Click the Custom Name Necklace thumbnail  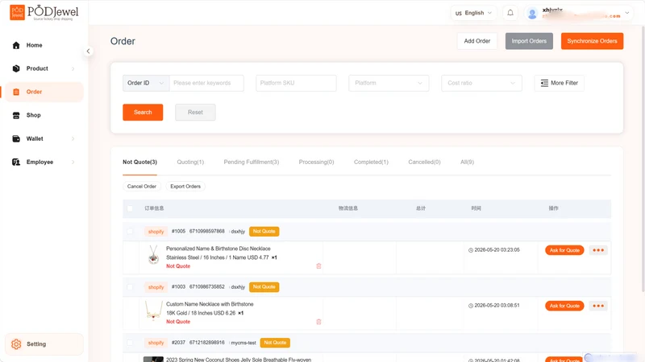(153, 311)
